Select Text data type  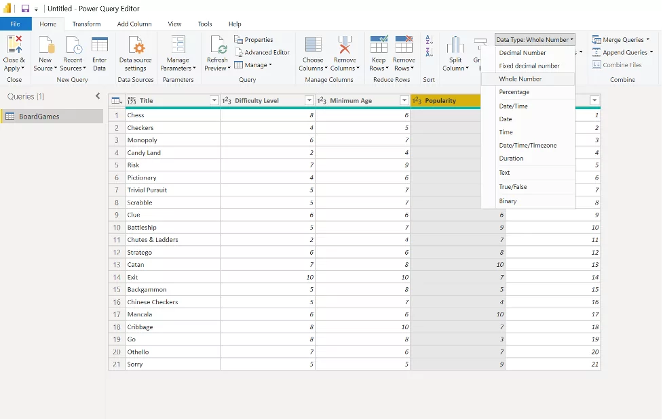pyautogui.click(x=529, y=172)
